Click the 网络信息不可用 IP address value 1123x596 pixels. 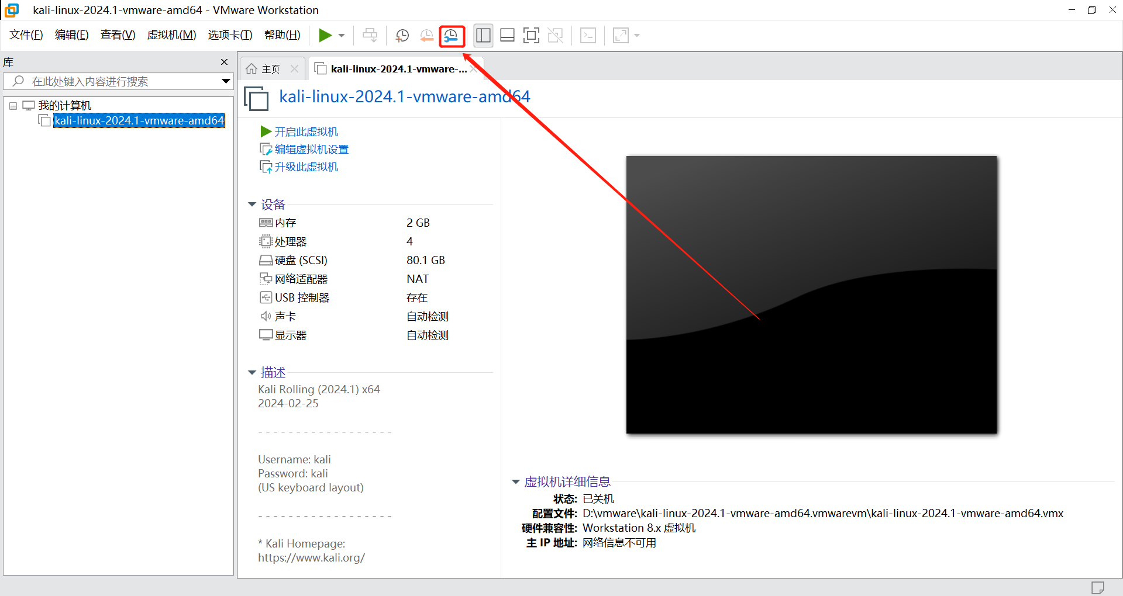coord(619,542)
